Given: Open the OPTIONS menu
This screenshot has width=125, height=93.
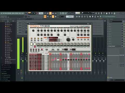Looking at the screenshot, I should pos(16,13).
